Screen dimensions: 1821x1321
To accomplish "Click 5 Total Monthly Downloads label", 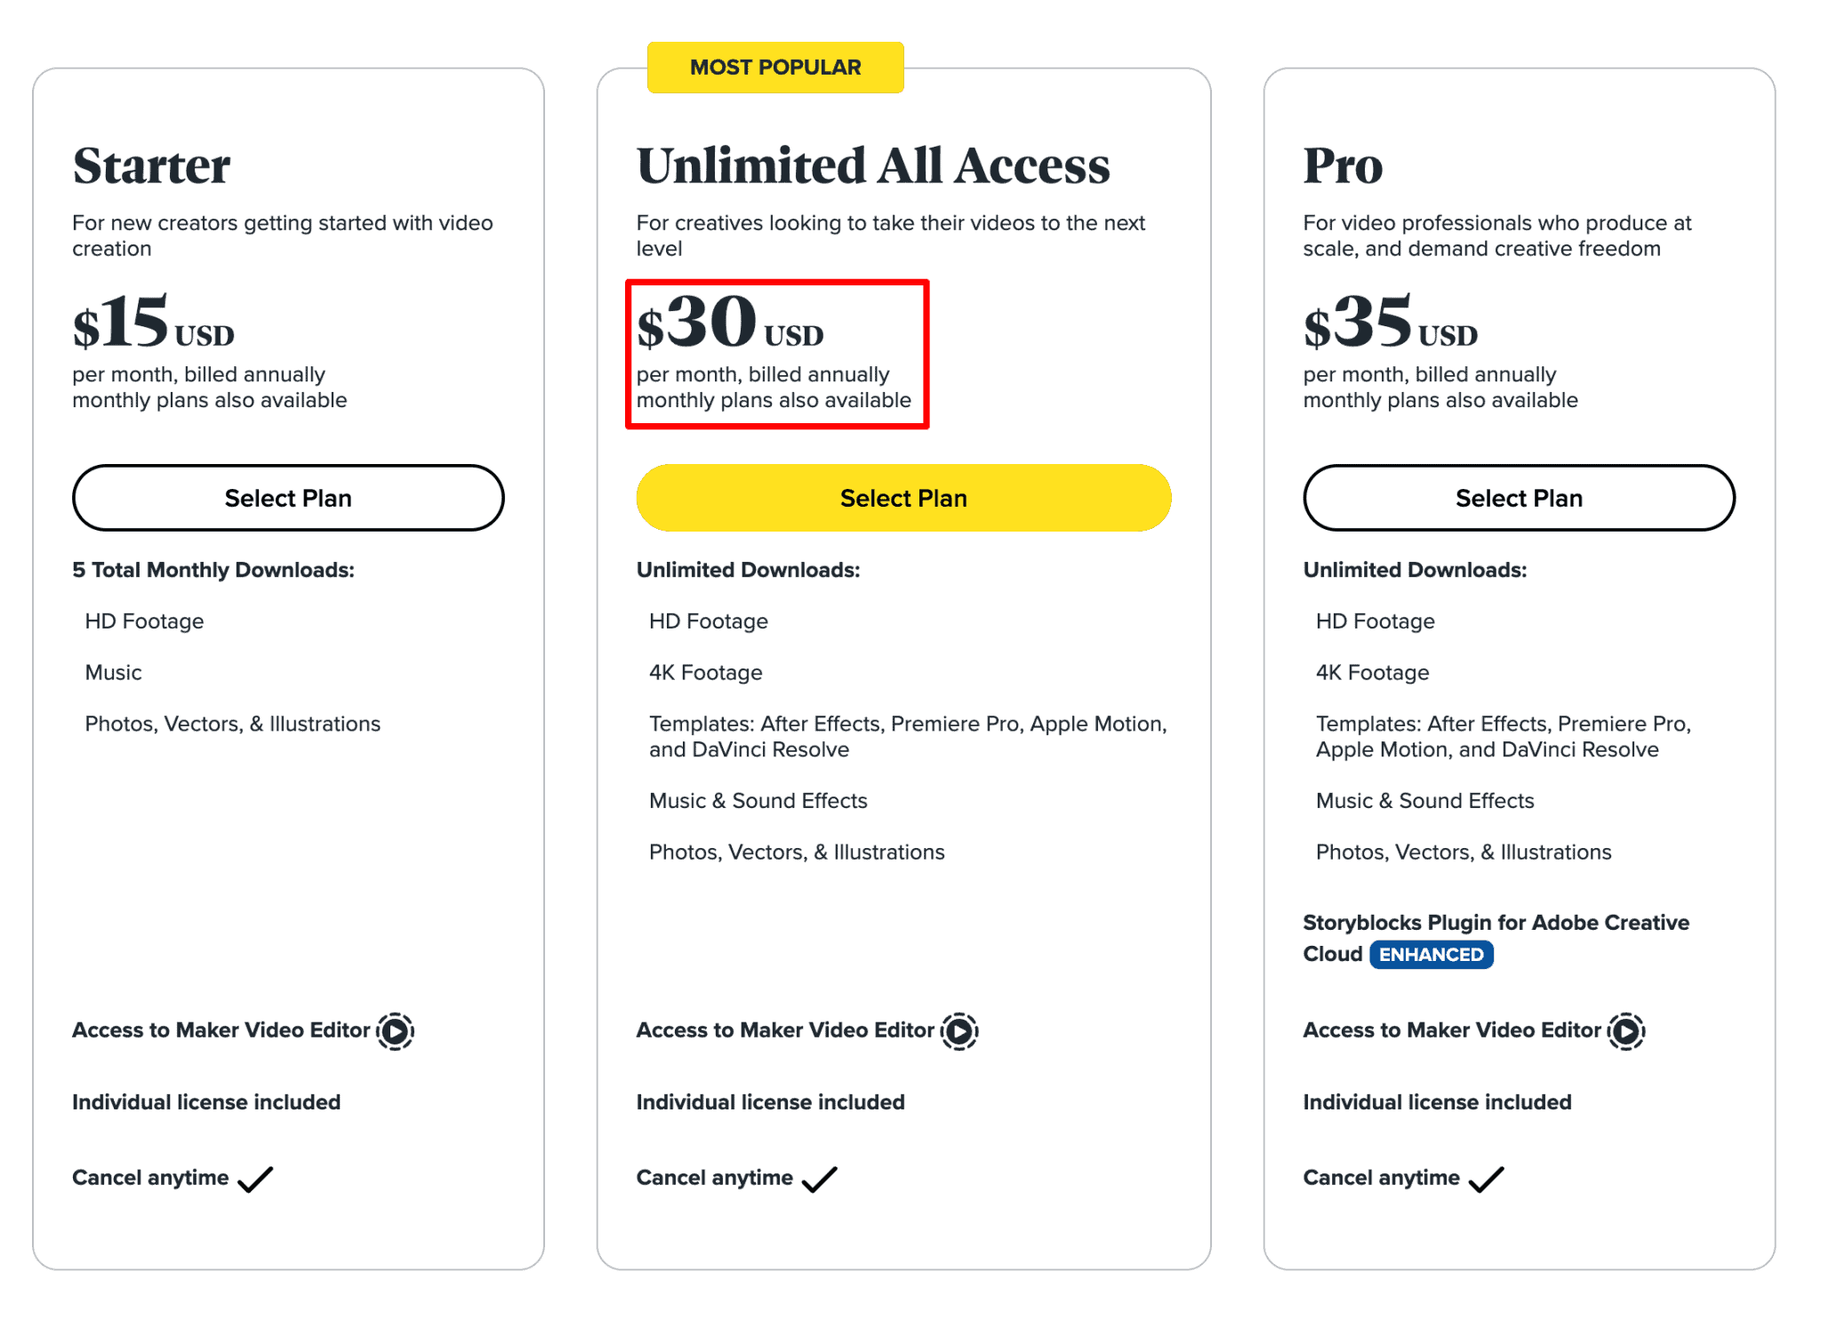I will coord(213,570).
